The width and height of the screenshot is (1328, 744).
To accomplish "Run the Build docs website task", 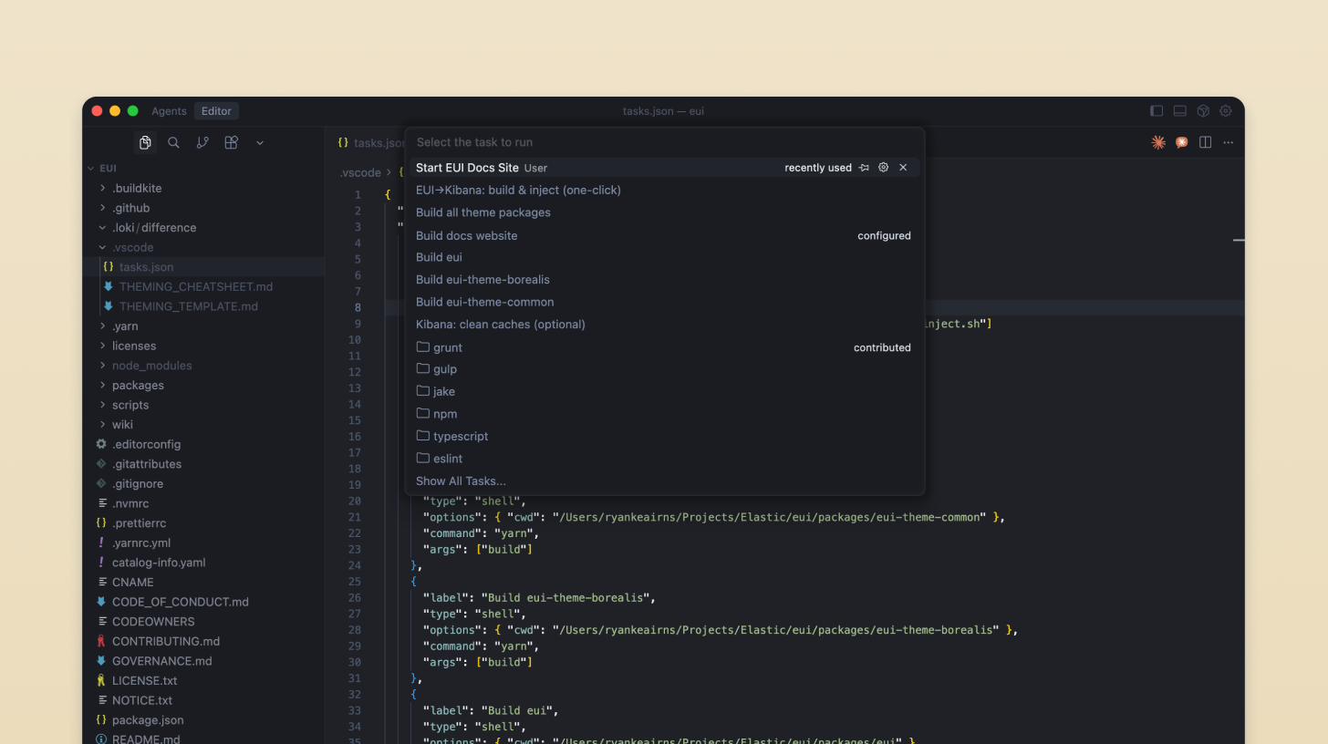I will tap(466, 235).
